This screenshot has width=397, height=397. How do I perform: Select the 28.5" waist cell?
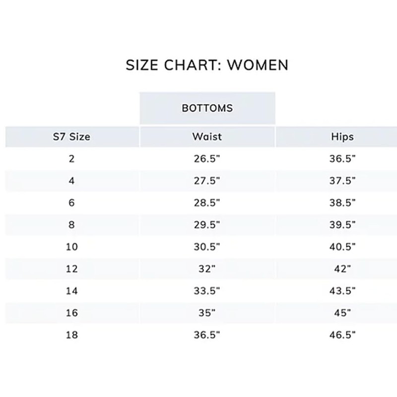[x=207, y=203]
